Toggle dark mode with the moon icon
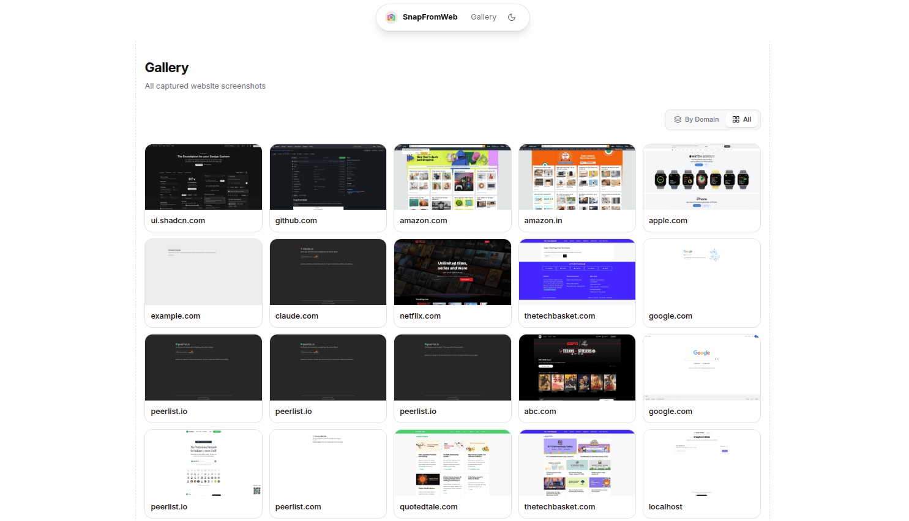The image size is (909, 521). click(x=512, y=17)
